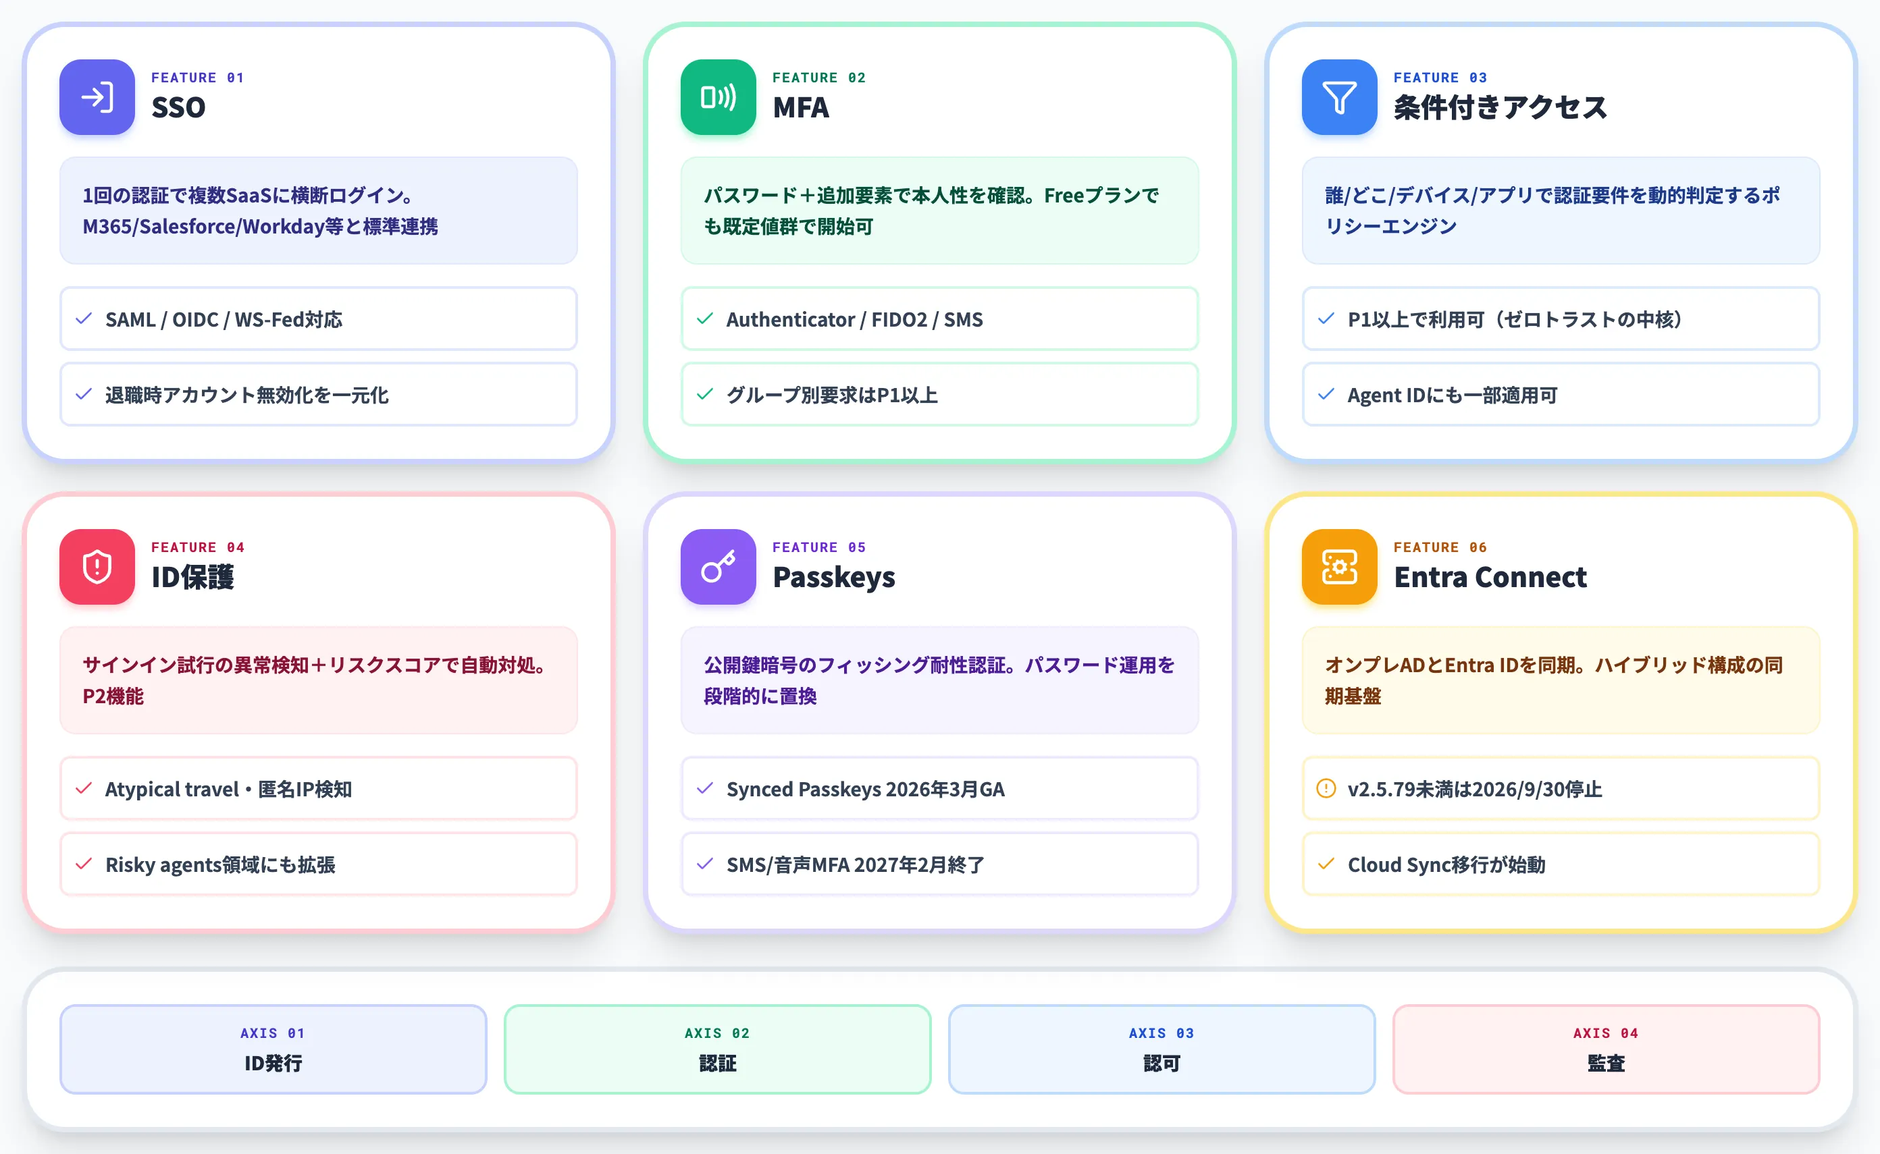Click checkmark beside P1以上で利用可
Viewport: 1880px width, 1154px height.
point(1326,319)
